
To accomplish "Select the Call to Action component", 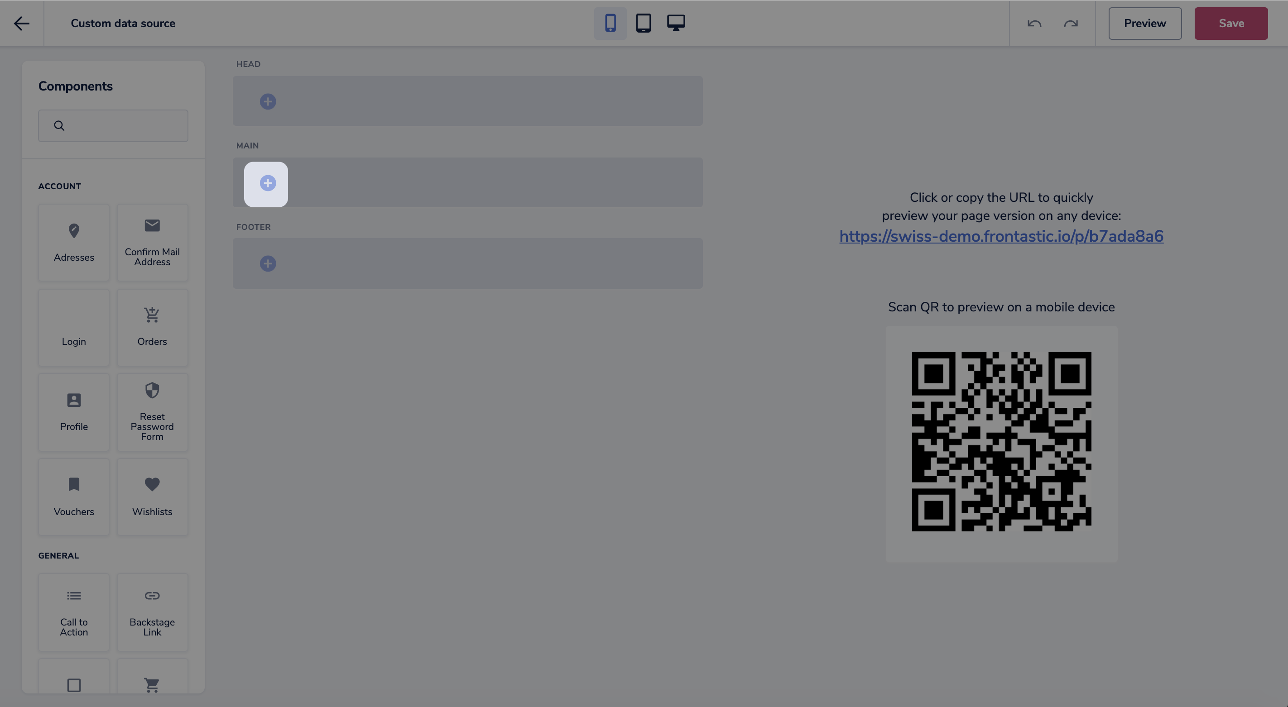I will pos(74,612).
